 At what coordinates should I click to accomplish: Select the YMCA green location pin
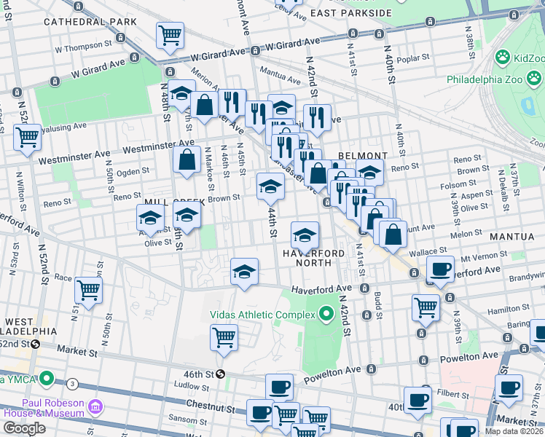pos(47,379)
